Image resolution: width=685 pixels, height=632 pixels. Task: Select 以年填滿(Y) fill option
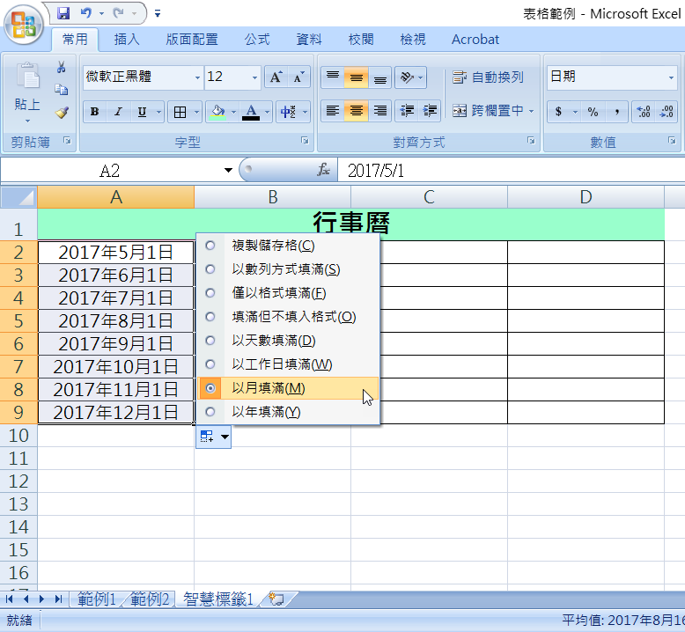point(288,412)
